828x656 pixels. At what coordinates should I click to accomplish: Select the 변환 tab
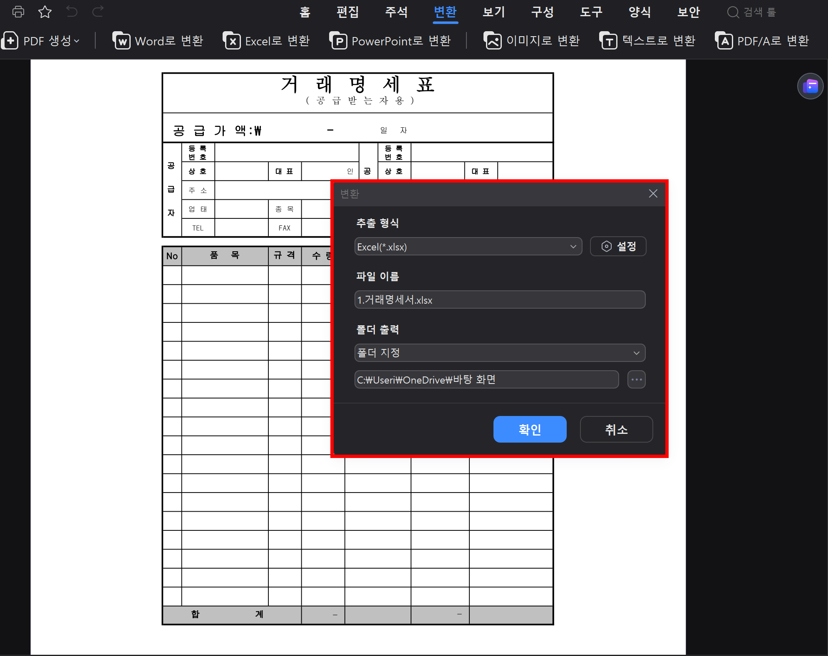tap(445, 12)
